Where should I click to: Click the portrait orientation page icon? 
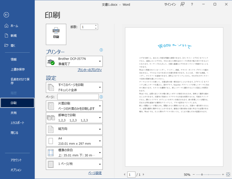(x=51, y=129)
